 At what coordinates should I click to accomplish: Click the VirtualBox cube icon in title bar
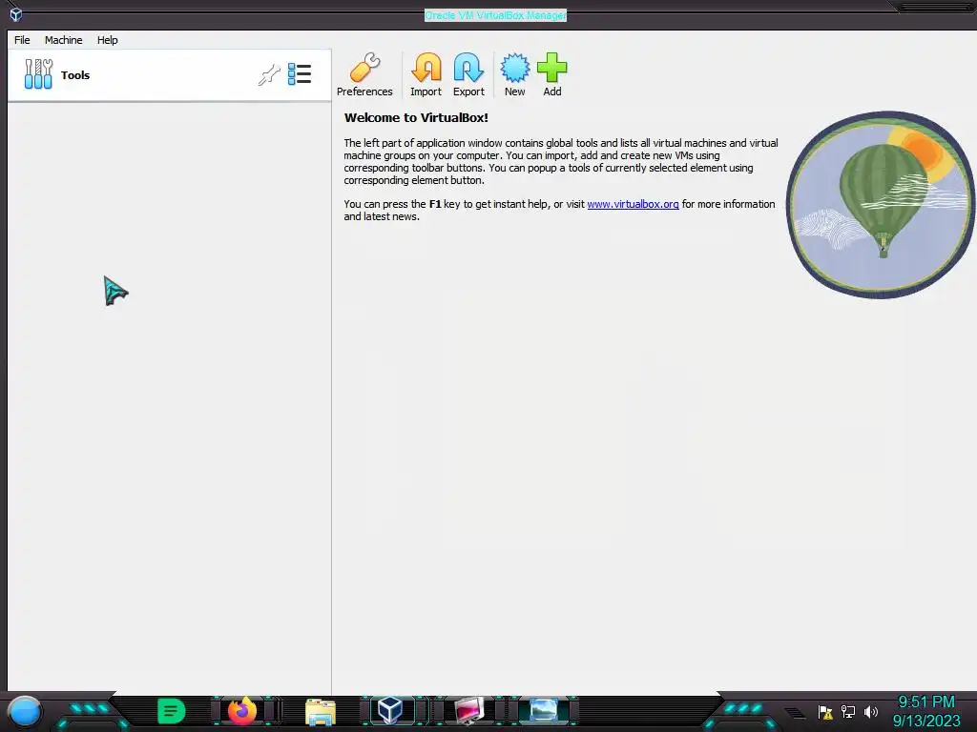[16, 13]
